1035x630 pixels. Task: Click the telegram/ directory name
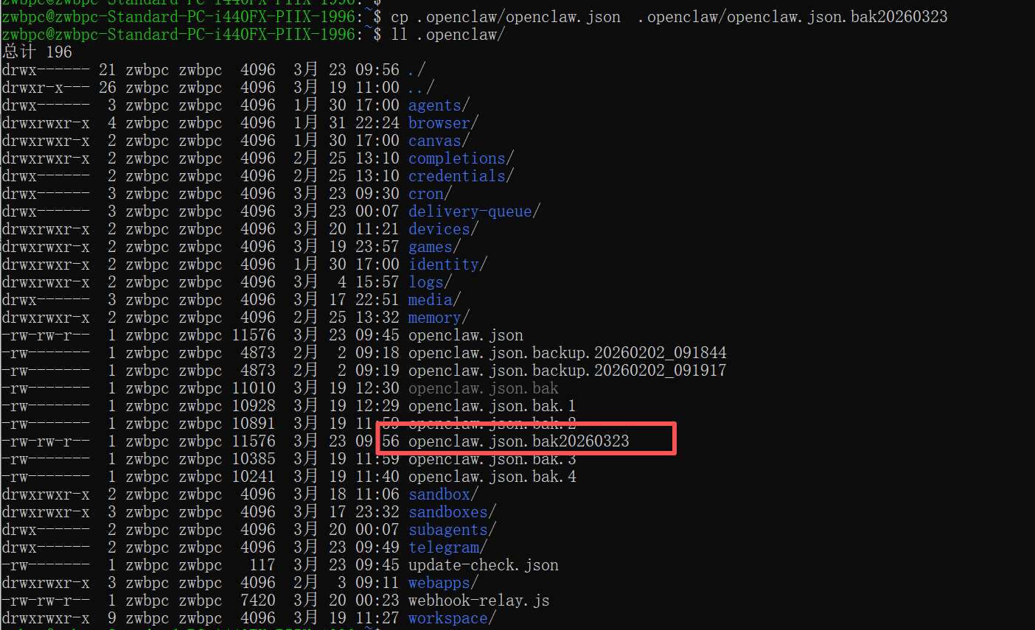tap(447, 547)
